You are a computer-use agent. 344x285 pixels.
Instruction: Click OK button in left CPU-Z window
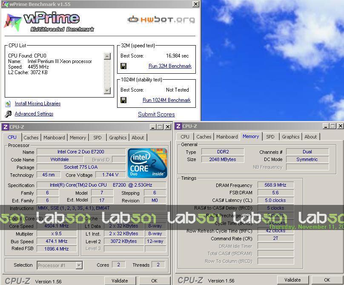click(x=154, y=281)
